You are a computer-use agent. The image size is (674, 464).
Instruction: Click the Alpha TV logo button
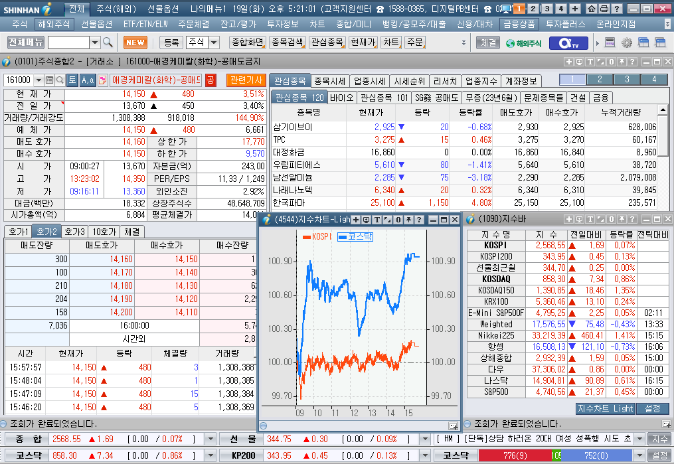(x=568, y=43)
